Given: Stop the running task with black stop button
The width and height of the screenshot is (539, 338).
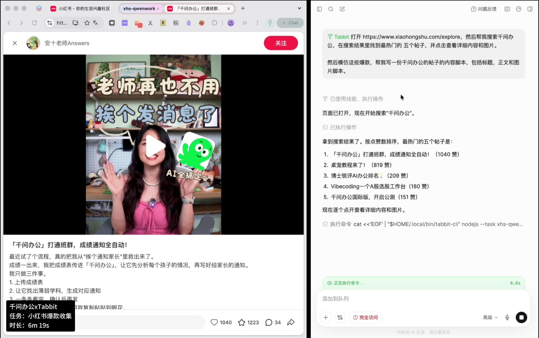Looking at the screenshot, I should pyautogui.click(x=521, y=317).
